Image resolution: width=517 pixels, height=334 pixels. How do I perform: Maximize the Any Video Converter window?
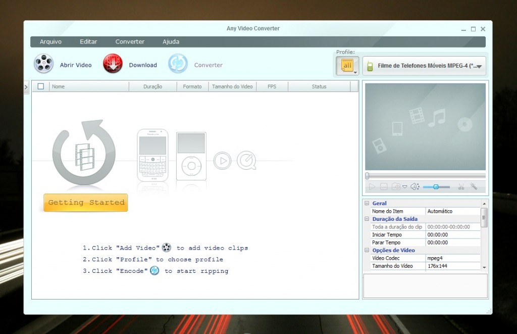tap(473, 29)
